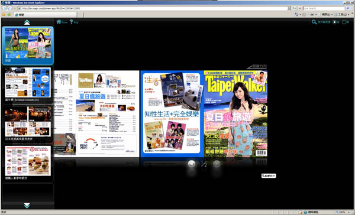The width and height of the screenshot is (355, 215).
Task: Open the address bar history dropdown
Action: tap(289, 8)
